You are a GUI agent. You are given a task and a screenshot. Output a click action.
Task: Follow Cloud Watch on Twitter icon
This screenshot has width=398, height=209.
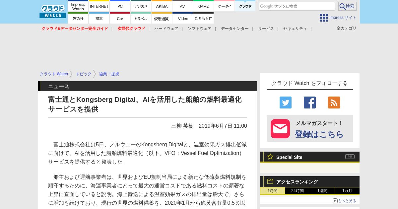pos(286,103)
